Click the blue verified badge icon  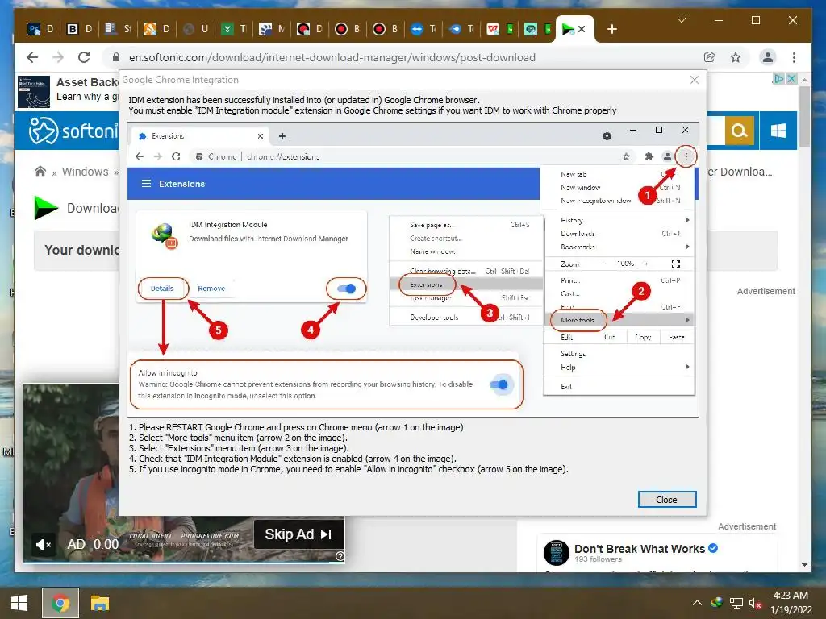pyautogui.click(x=713, y=548)
